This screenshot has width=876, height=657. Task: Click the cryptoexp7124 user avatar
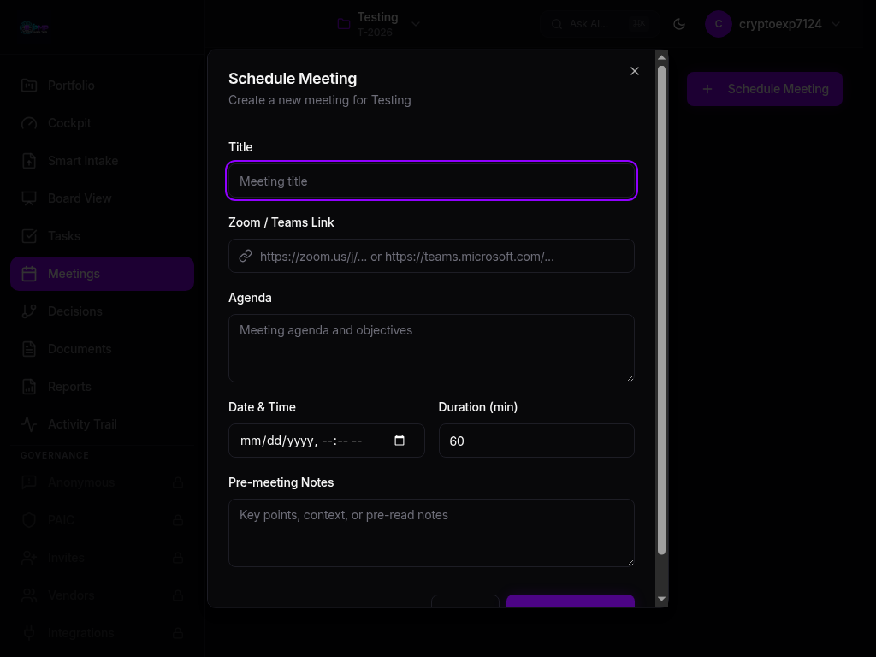click(x=719, y=24)
